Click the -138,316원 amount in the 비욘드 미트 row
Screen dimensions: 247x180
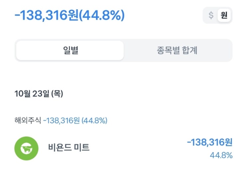coord(209,143)
